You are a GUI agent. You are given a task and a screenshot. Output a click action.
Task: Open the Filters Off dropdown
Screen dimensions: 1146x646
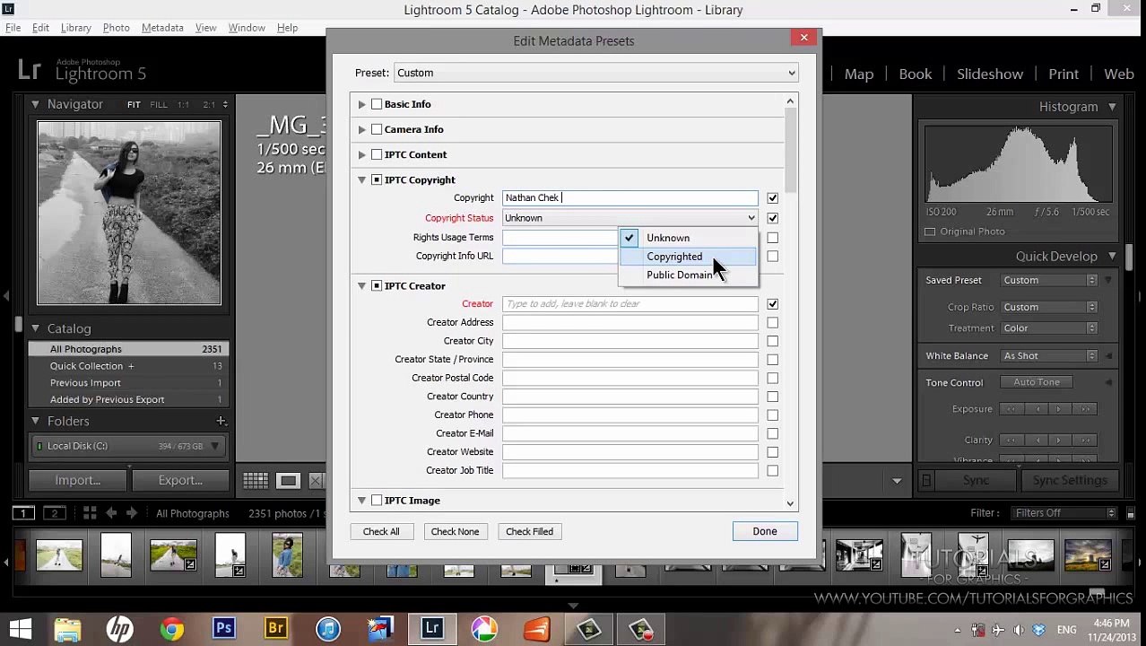1064,513
